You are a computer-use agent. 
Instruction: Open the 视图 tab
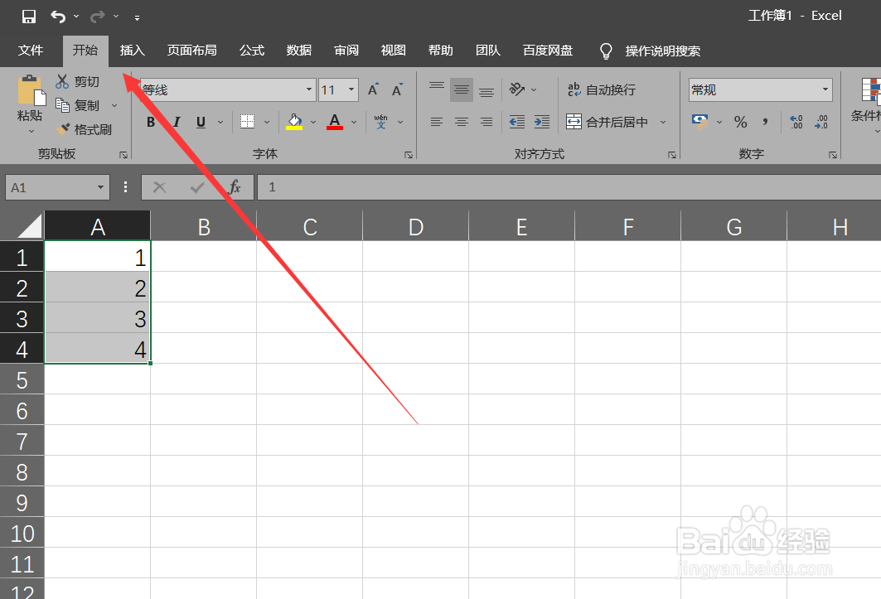[394, 51]
